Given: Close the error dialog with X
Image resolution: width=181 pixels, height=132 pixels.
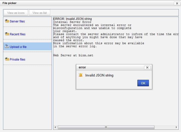Looking at the screenshot, I should pos(147,67).
